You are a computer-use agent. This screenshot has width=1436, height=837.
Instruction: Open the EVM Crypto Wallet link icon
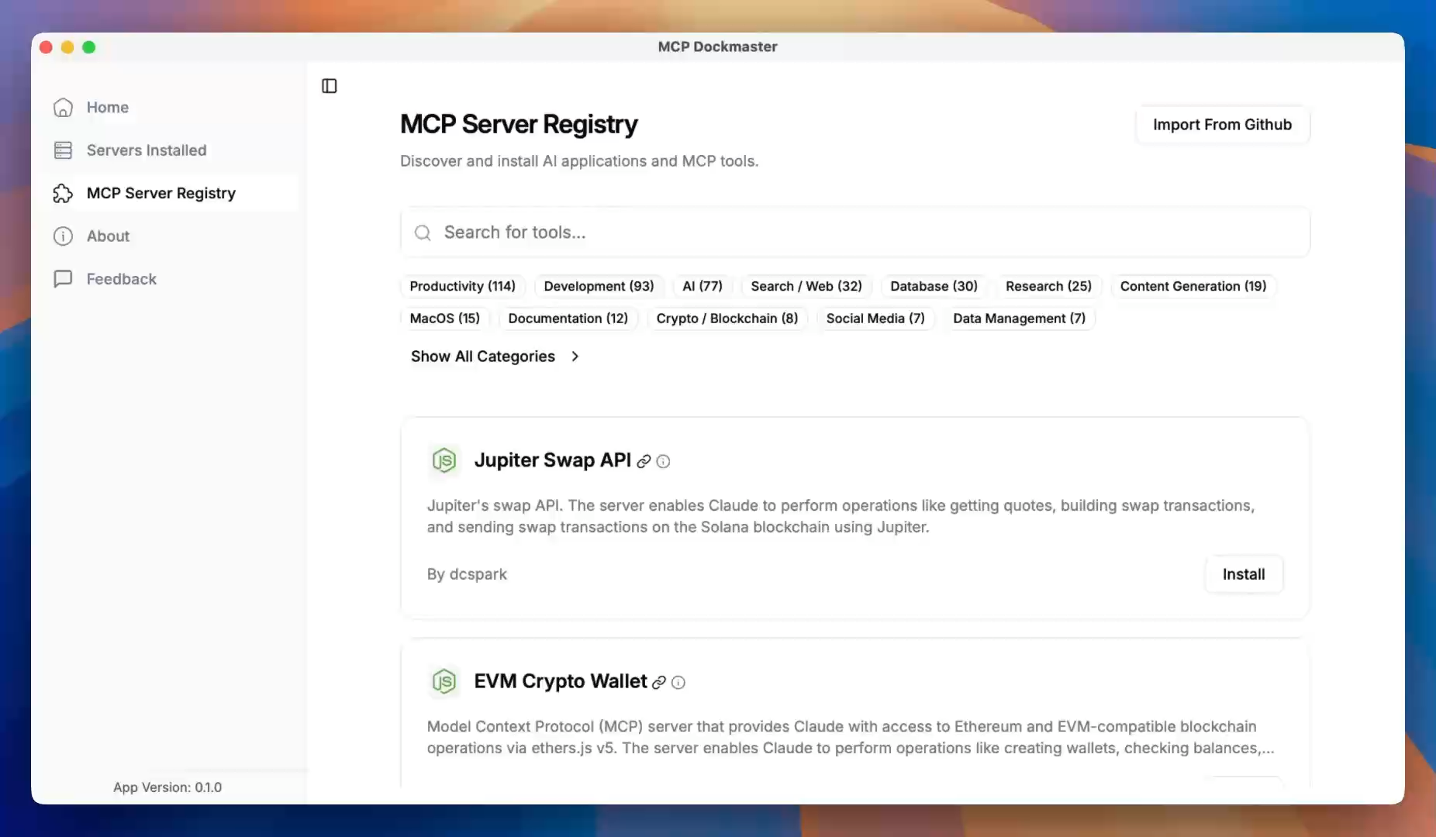tap(659, 682)
